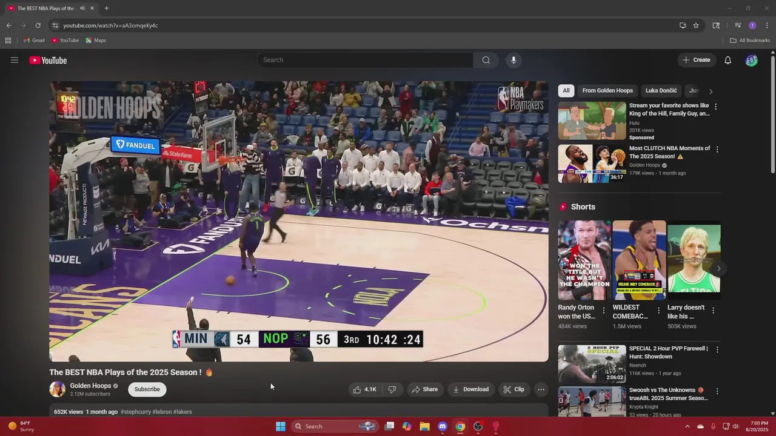Open Task View on taskbar

(x=389, y=426)
